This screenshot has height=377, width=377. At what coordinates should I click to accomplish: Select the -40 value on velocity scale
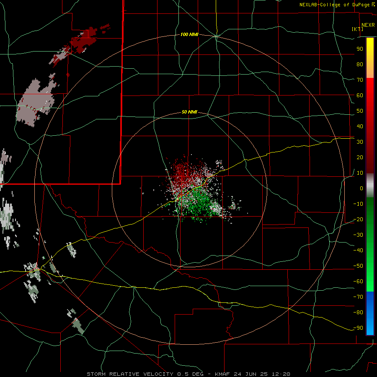tap(358, 250)
